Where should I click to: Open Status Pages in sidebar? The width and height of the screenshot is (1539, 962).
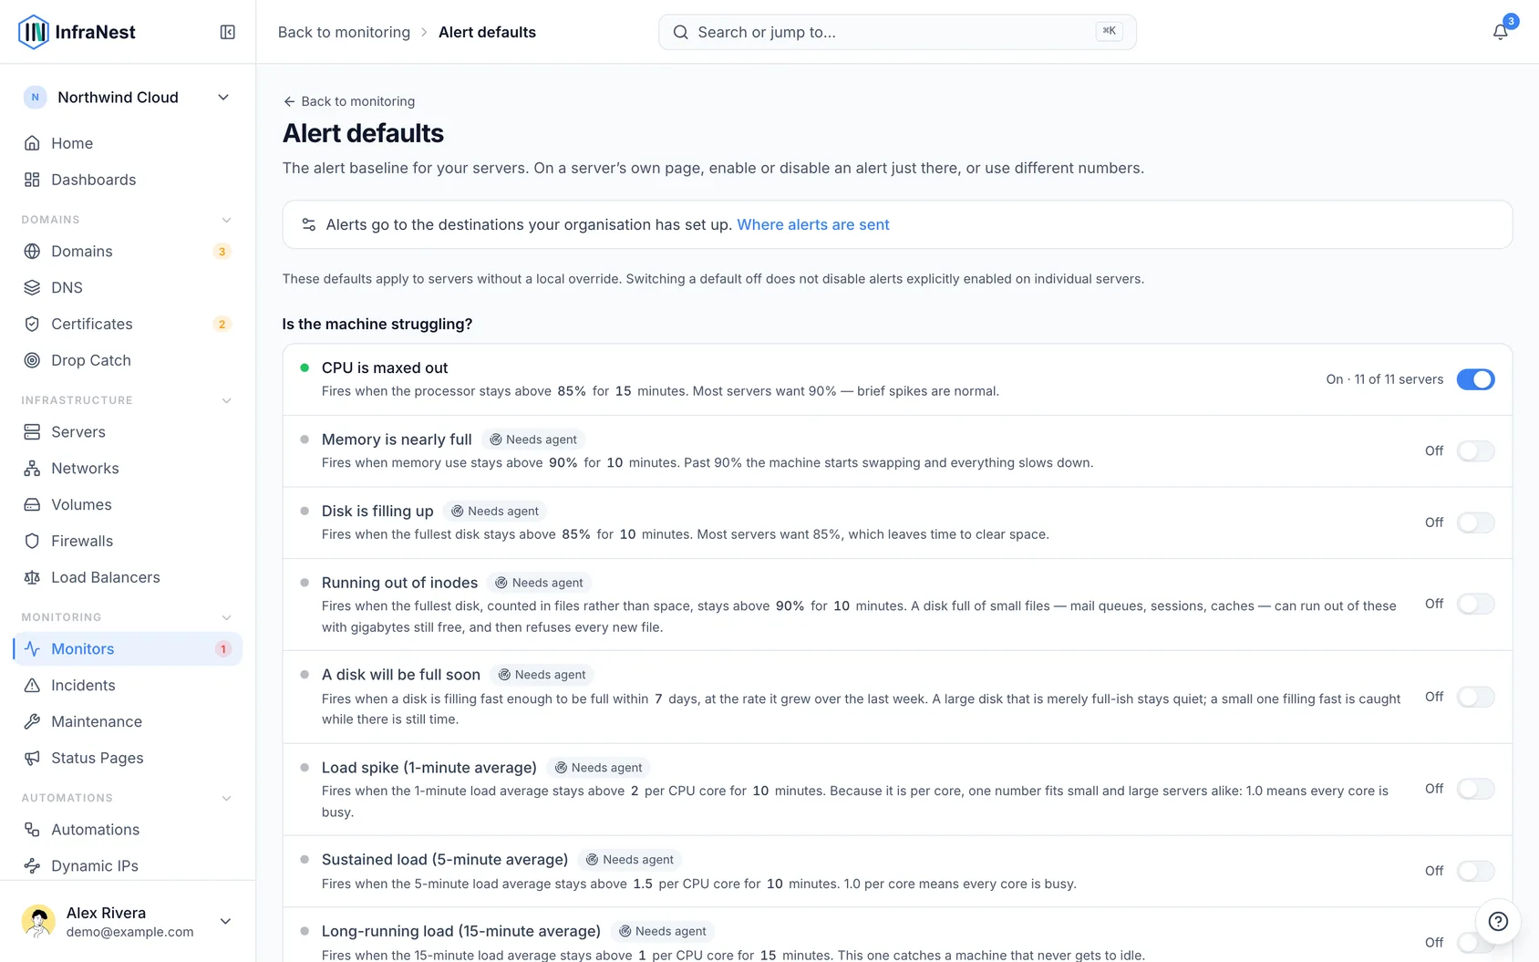128,758
